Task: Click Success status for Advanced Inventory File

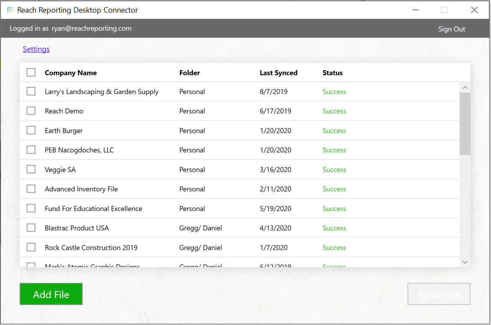Action: coord(334,189)
